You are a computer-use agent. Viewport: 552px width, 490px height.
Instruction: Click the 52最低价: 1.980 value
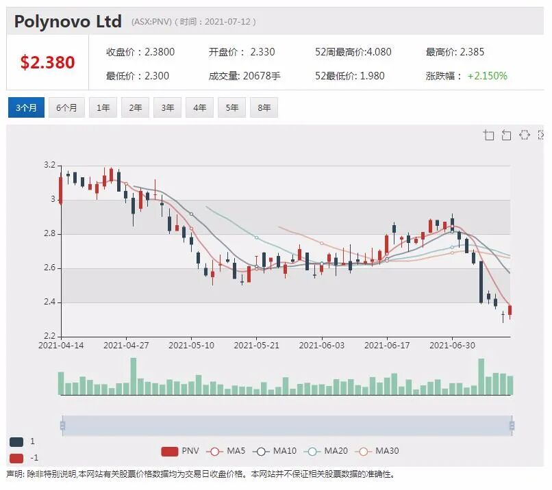pyautogui.click(x=349, y=76)
